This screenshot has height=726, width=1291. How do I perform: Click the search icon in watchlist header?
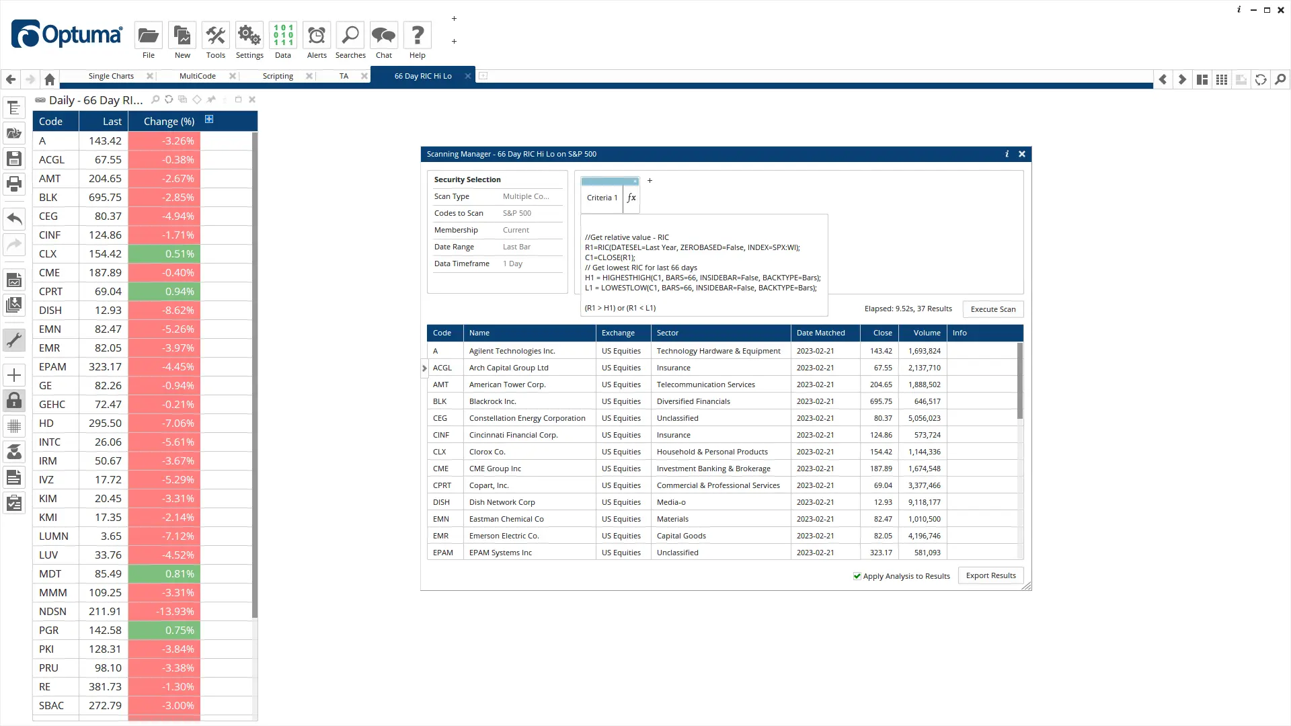155,99
